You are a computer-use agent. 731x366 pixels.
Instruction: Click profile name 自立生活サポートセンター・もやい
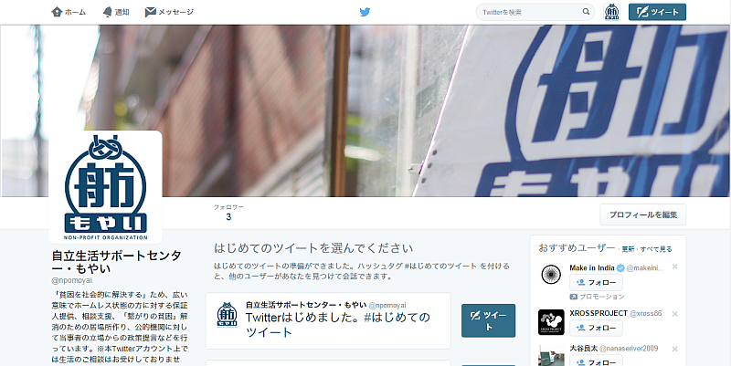pos(116,262)
